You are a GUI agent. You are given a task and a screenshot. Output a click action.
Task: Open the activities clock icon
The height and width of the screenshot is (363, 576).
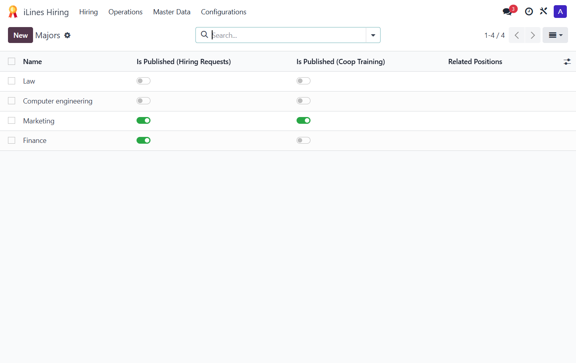click(x=529, y=12)
